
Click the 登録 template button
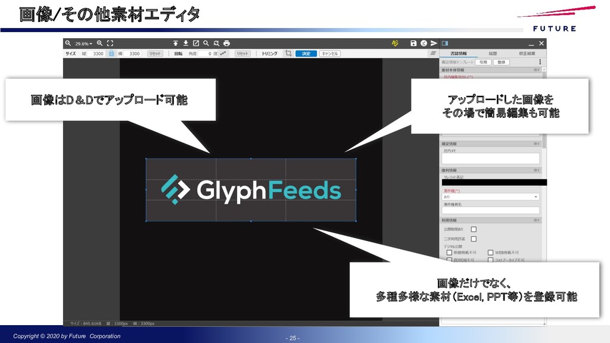tap(501, 62)
